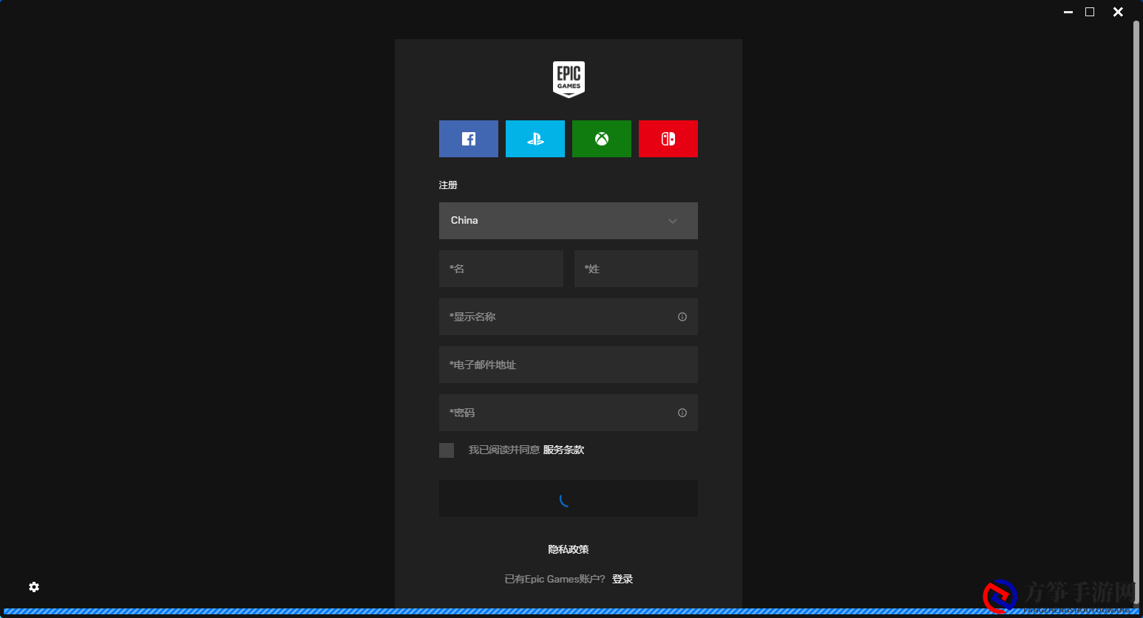Open the 隐私政策 privacy policy link
The width and height of the screenshot is (1143, 618).
tap(569, 549)
